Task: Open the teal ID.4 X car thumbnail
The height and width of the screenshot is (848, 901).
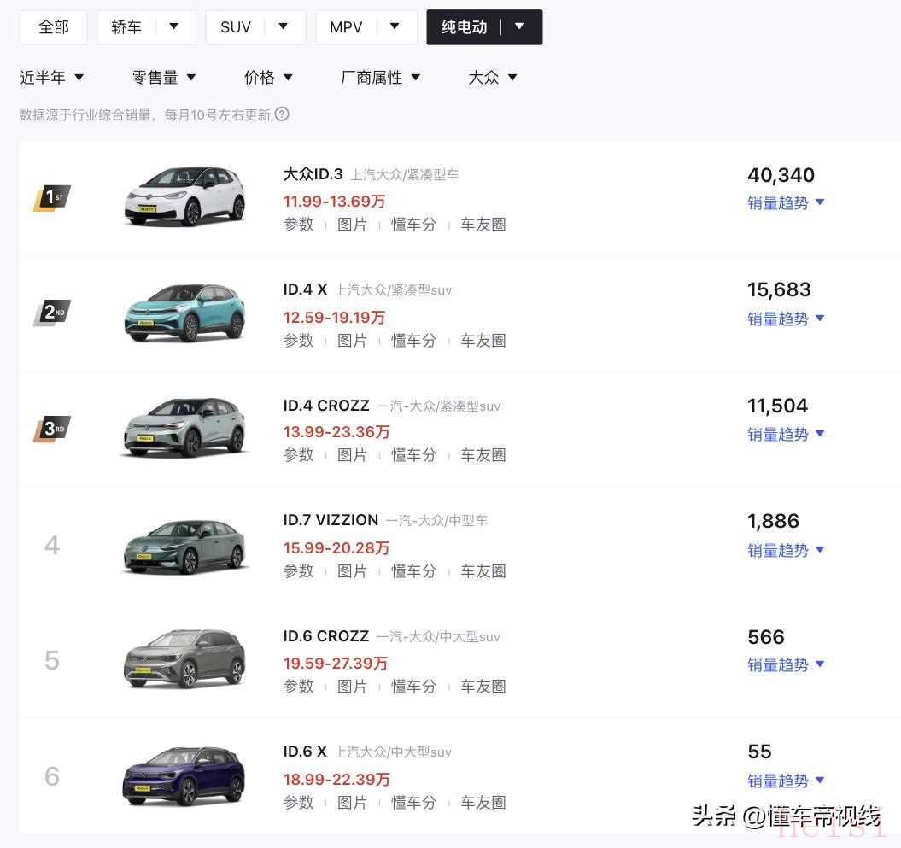Action: point(185,312)
